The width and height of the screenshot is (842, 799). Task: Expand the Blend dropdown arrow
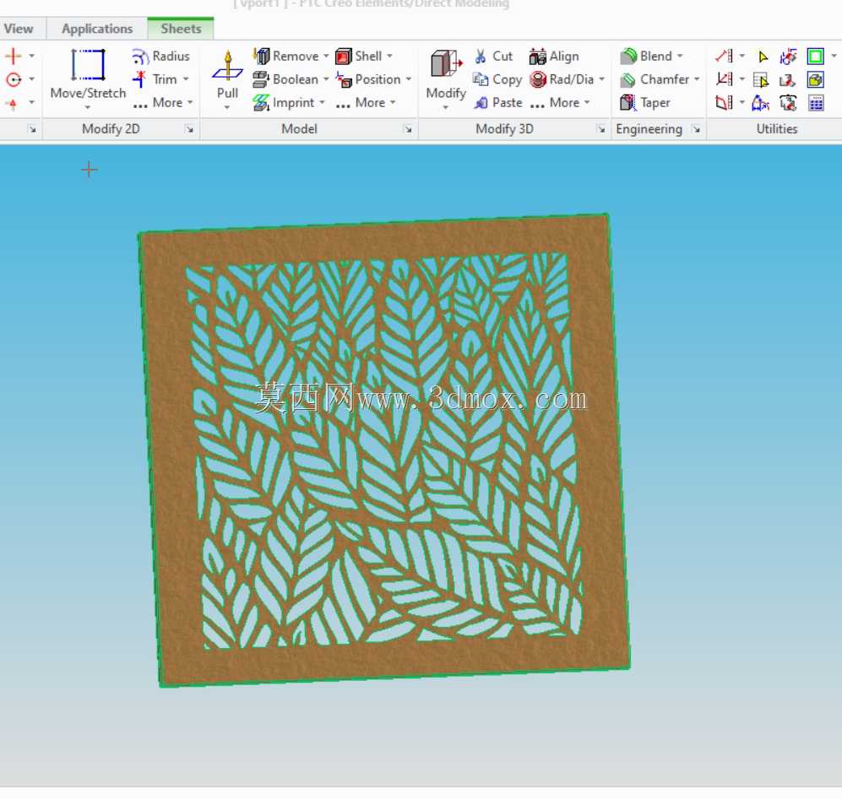(680, 56)
